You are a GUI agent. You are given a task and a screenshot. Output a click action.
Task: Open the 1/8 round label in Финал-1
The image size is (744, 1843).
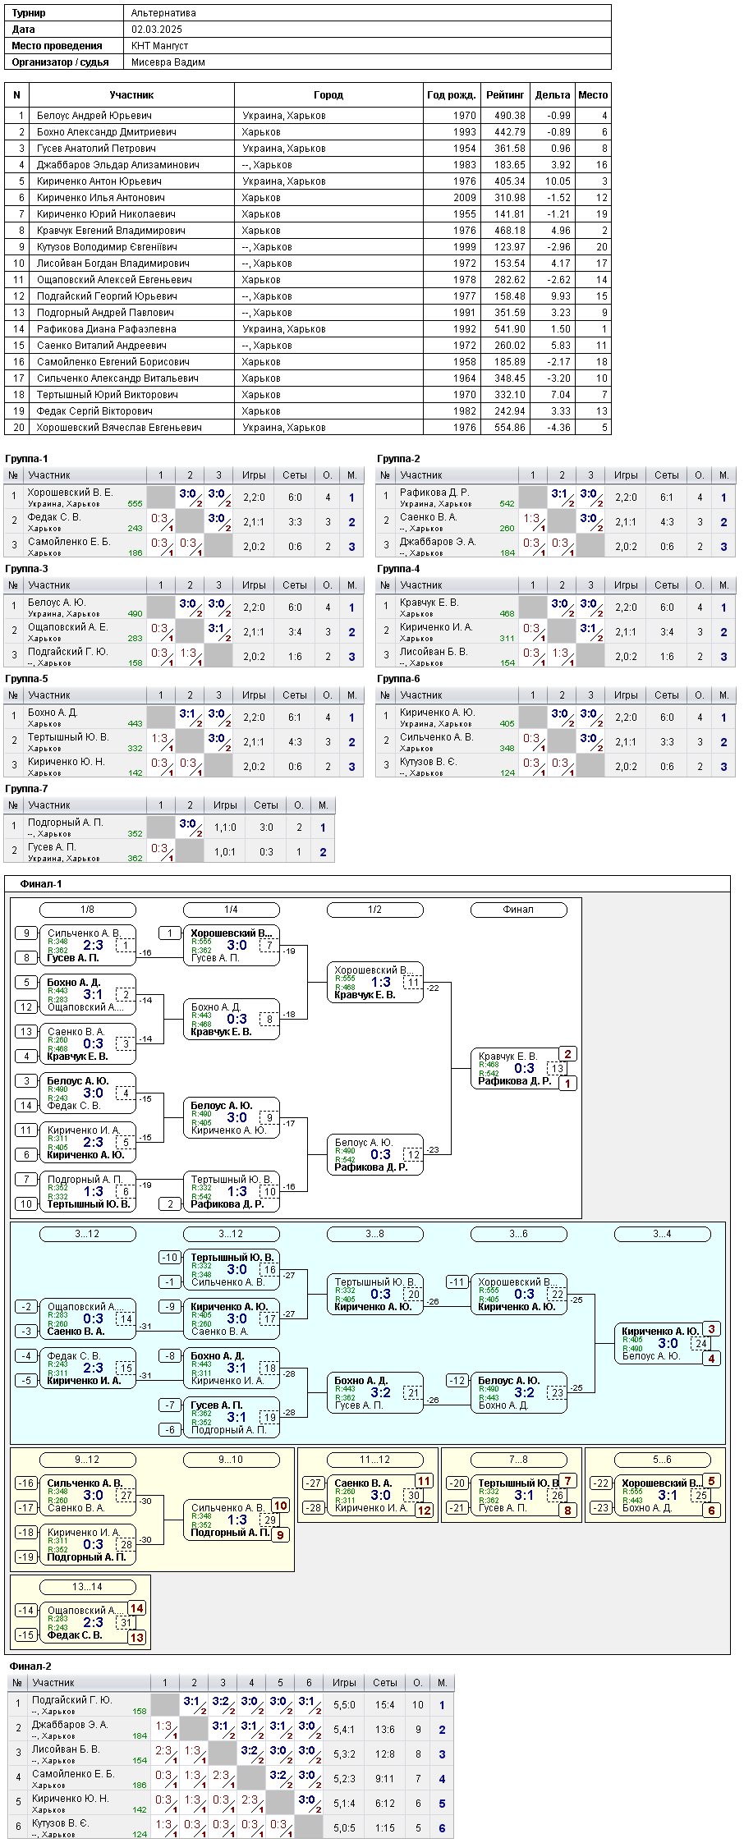click(87, 910)
